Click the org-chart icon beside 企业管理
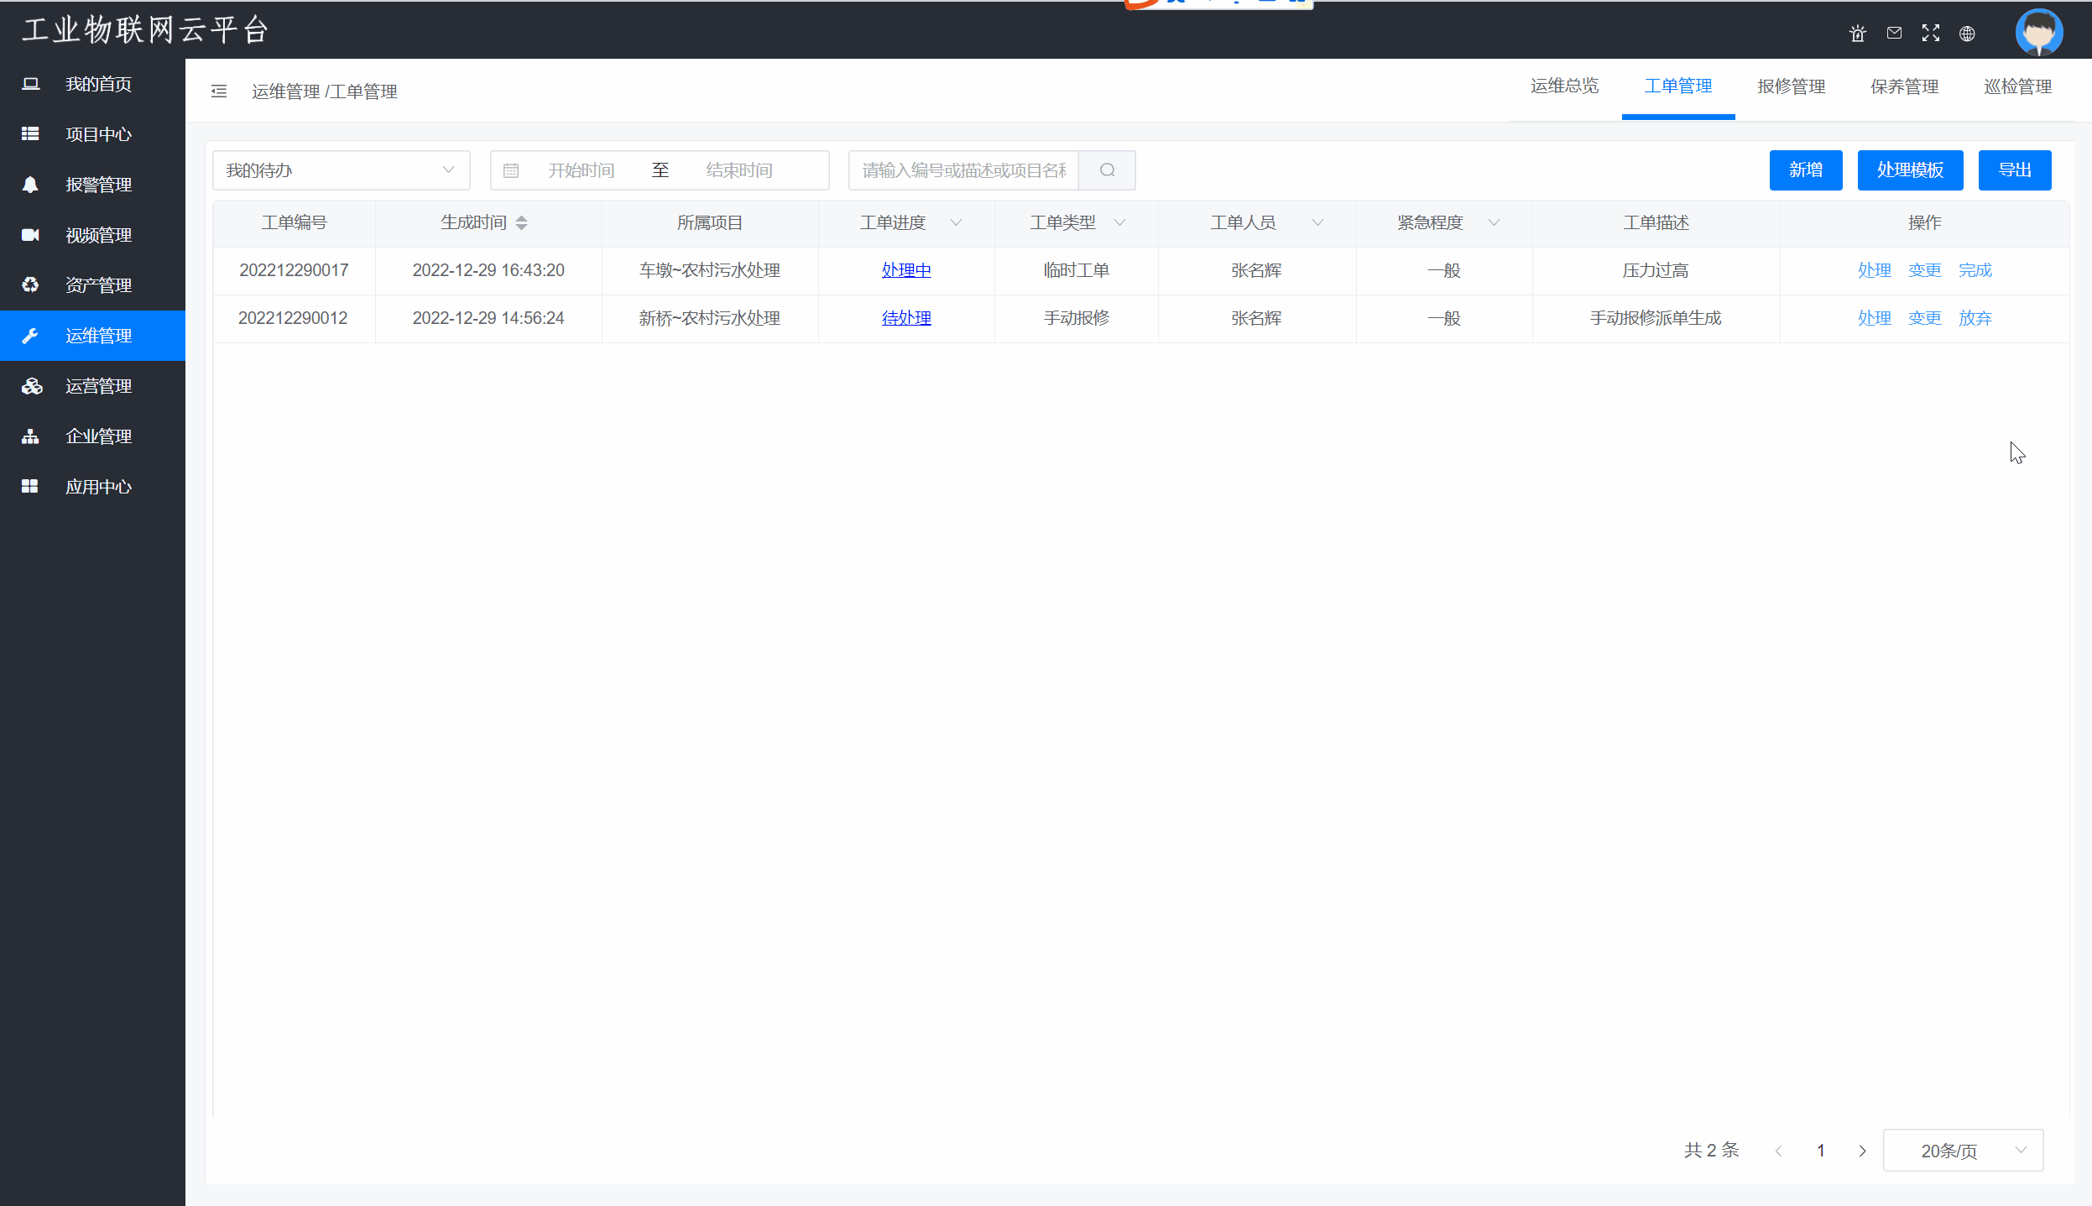The image size is (2092, 1206). 30,436
